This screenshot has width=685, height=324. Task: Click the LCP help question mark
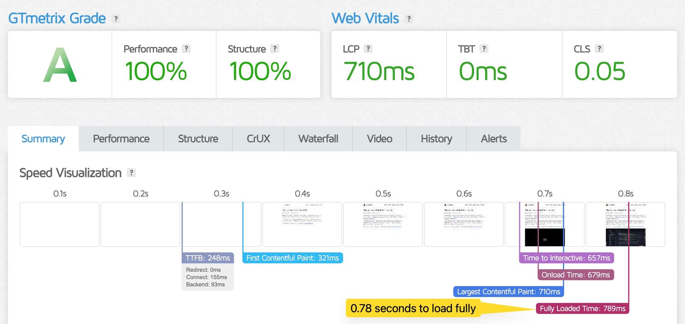[368, 49]
